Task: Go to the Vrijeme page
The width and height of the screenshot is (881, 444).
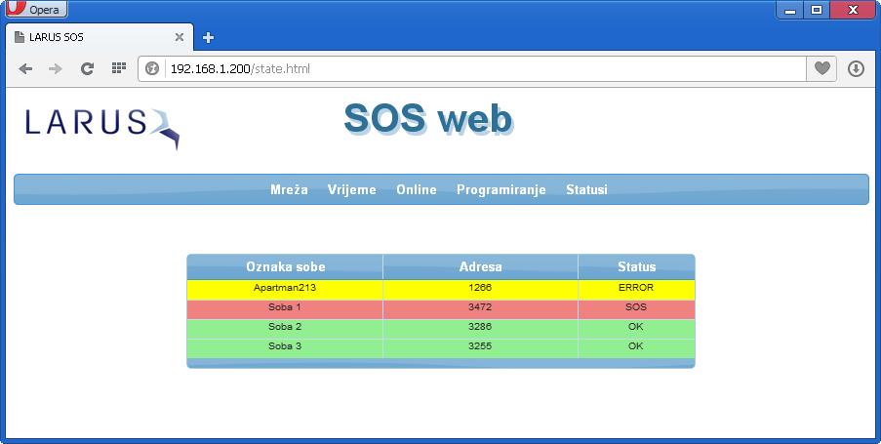Action: click(x=351, y=189)
